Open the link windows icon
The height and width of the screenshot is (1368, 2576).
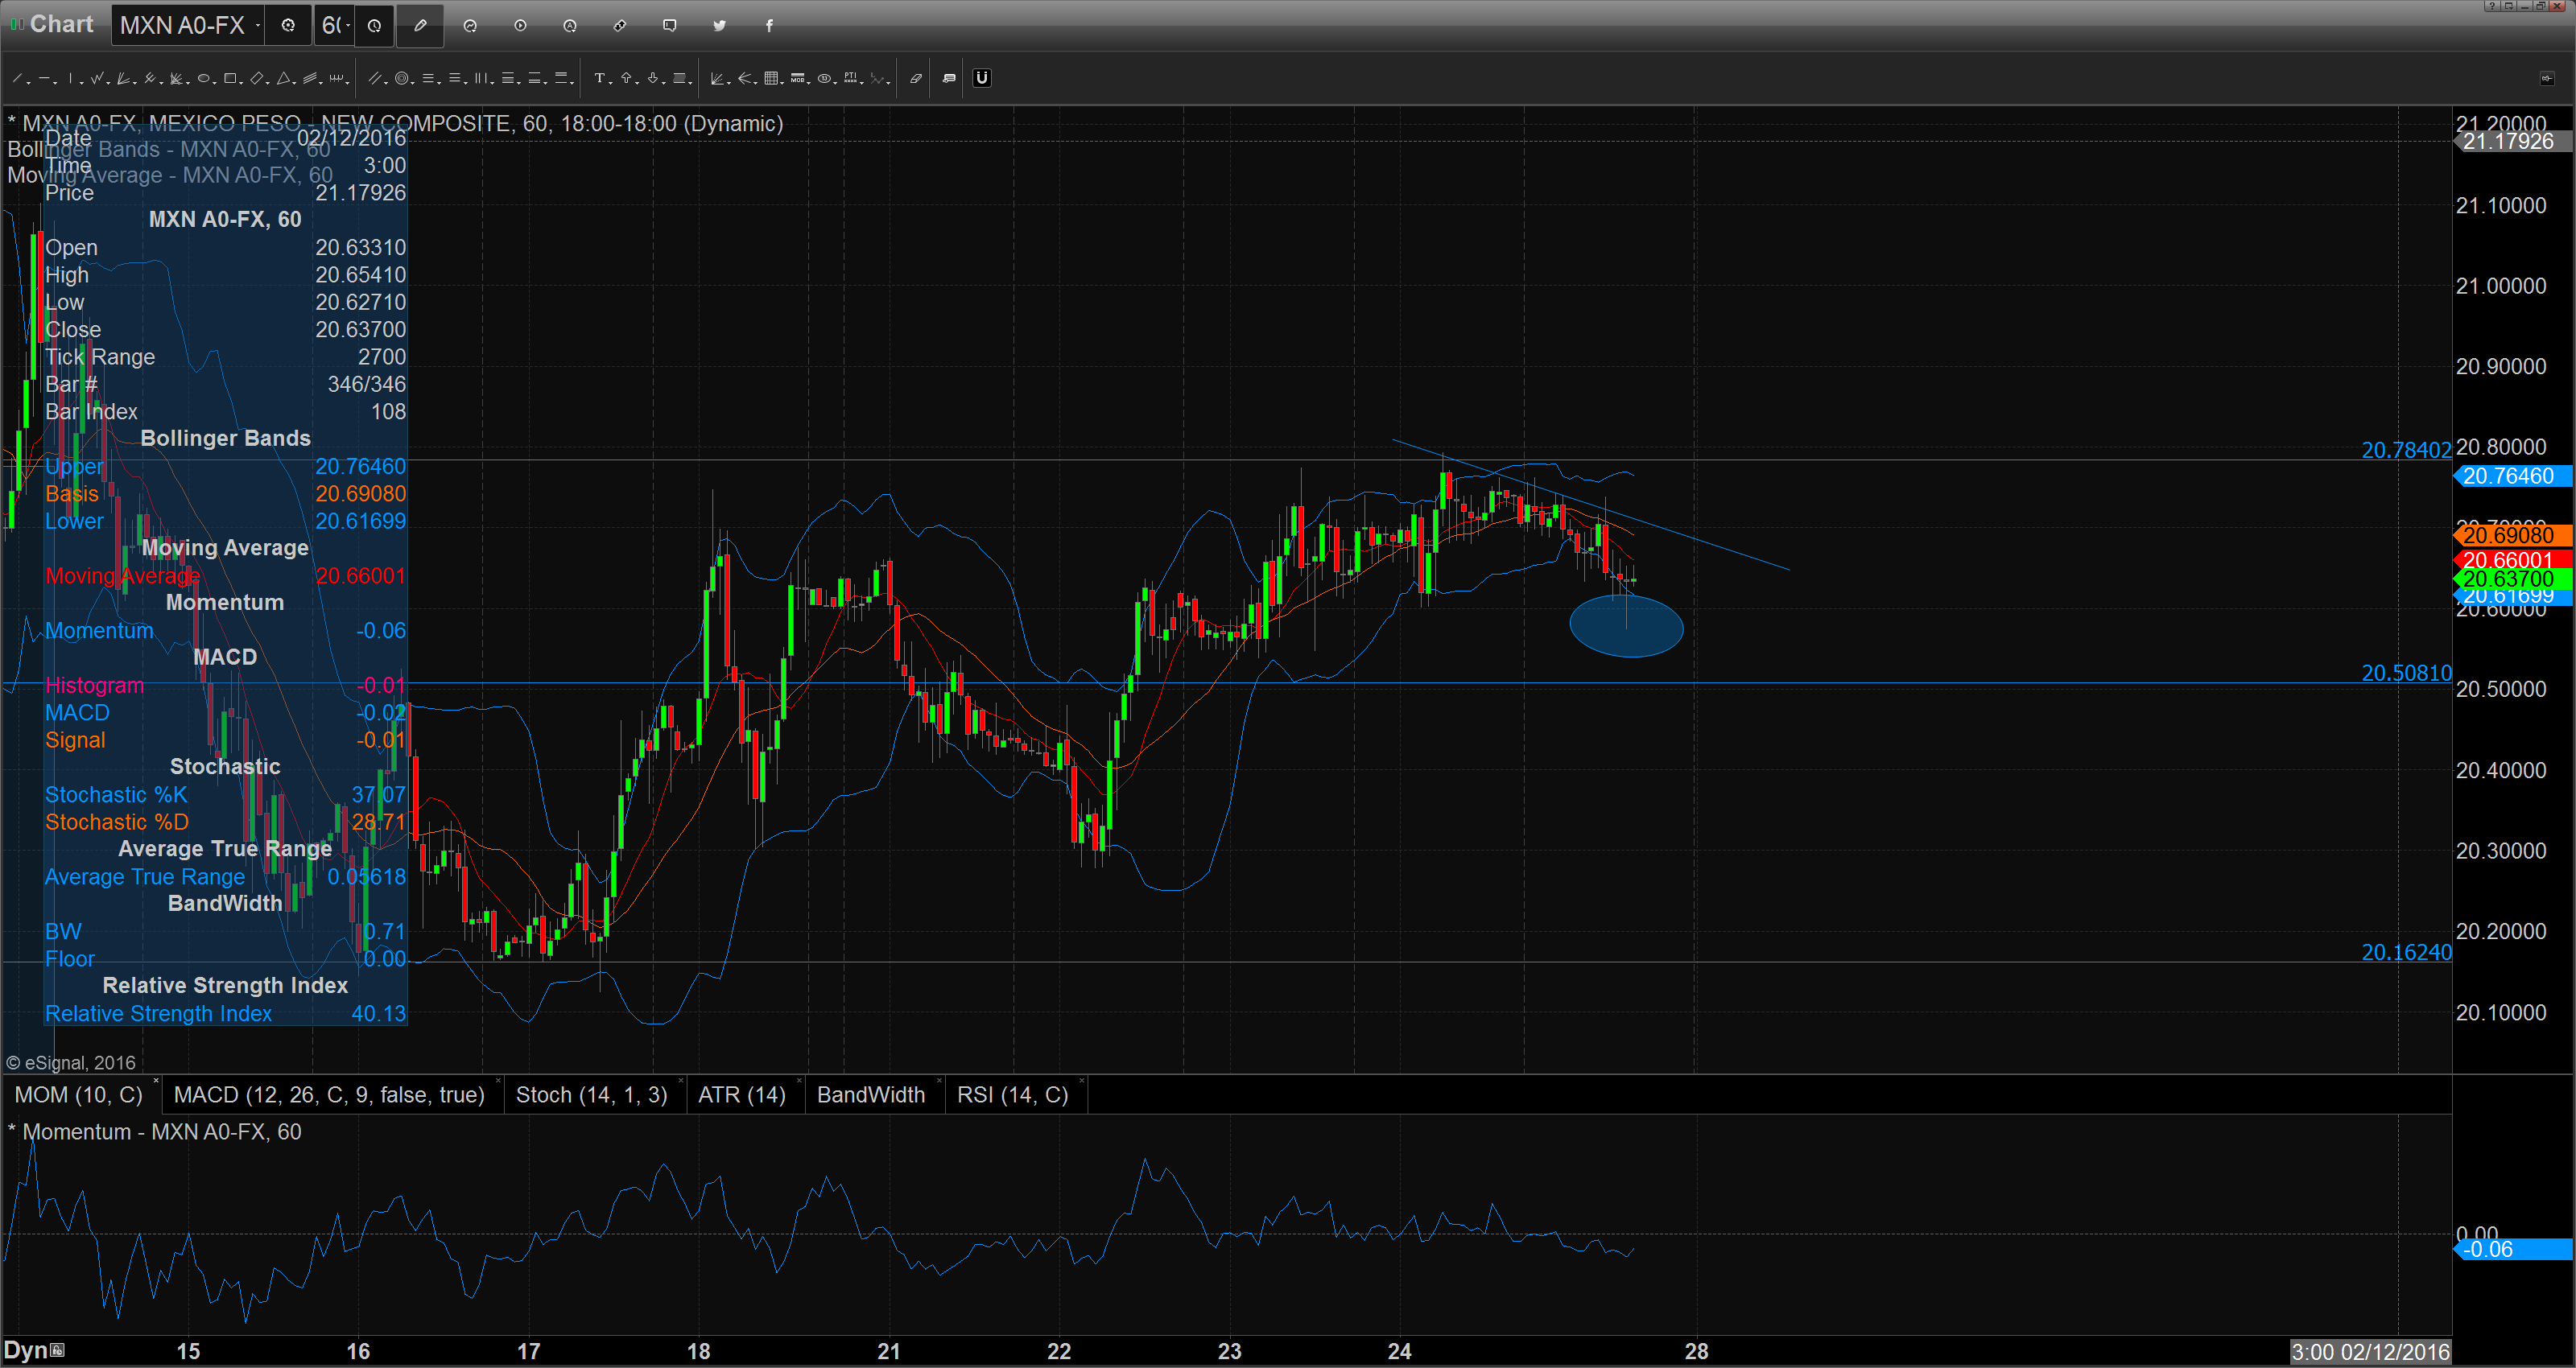coord(620,26)
